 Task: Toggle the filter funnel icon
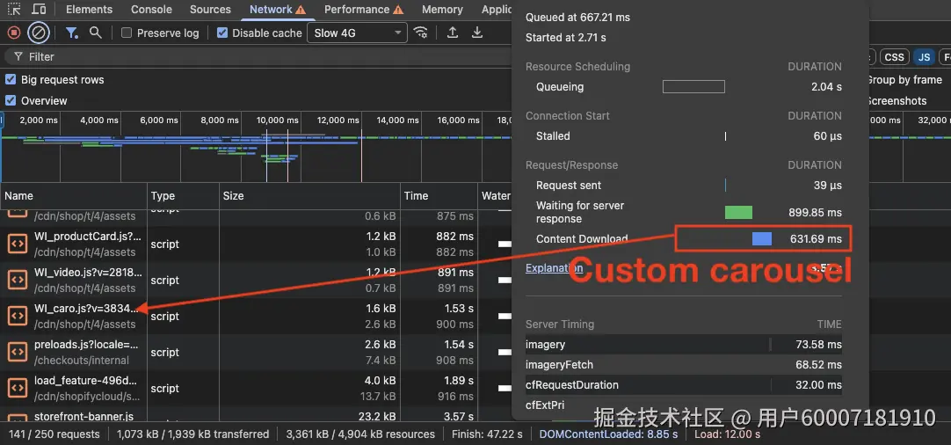pyautogui.click(x=72, y=33)
